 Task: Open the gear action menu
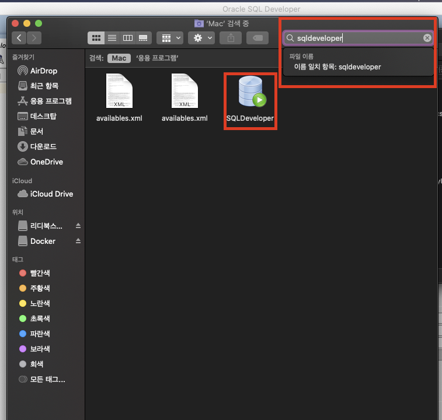[201, 38]
